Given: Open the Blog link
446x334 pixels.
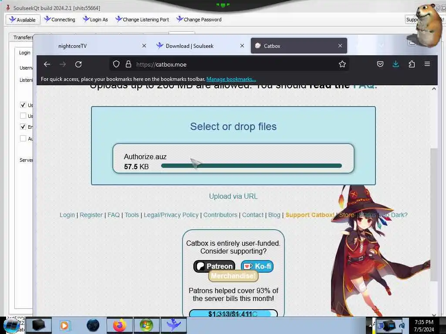Looking at the screenshot, I should pyautogui.click(x=274, y=215).
